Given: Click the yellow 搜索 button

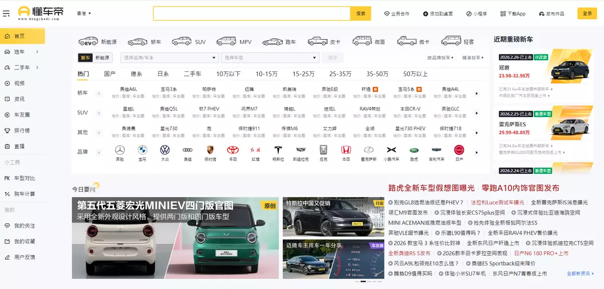Looking at the screenshot, I should pos(361,14).
